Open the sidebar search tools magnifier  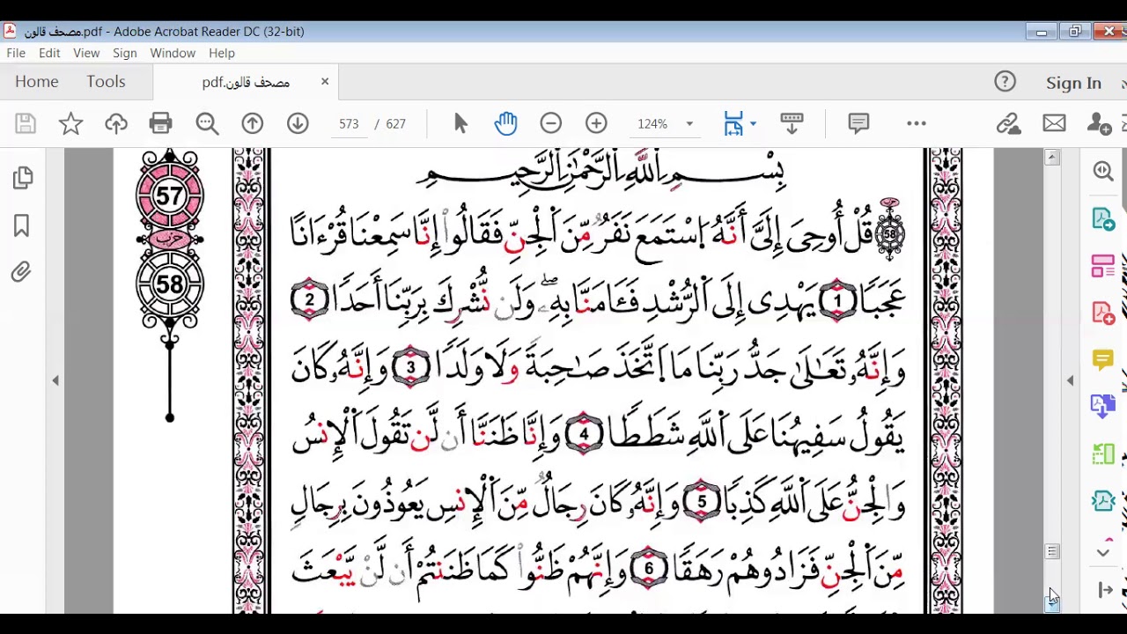(x=1103, y=171)
